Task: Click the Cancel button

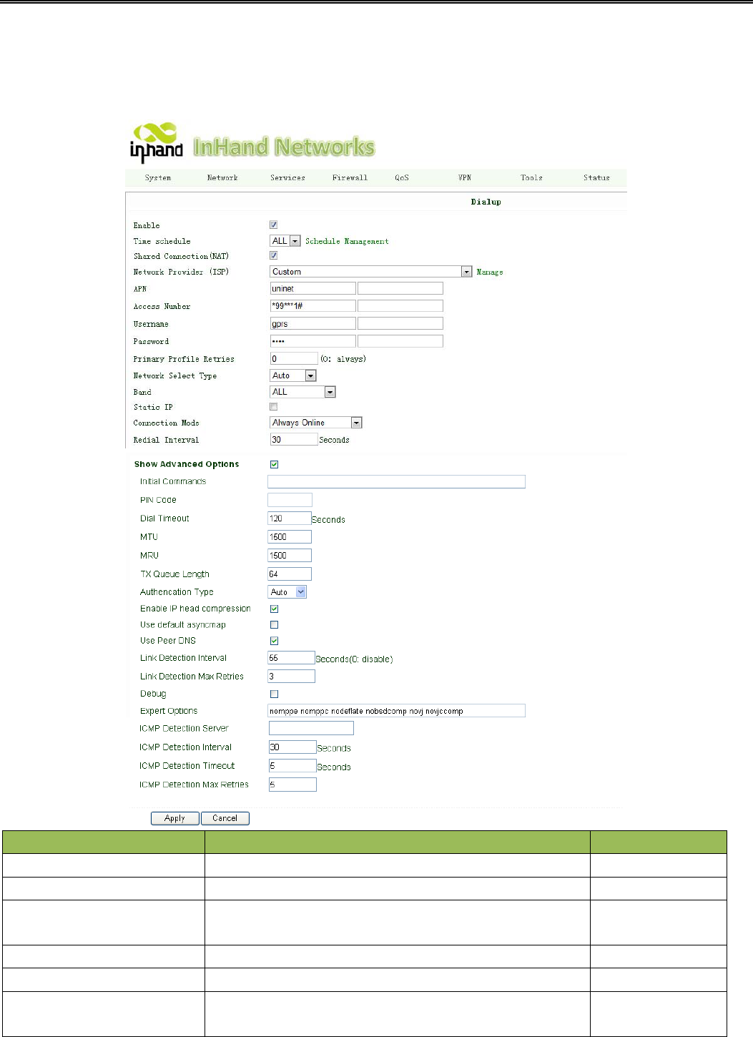Action: [x=225, y=818]
